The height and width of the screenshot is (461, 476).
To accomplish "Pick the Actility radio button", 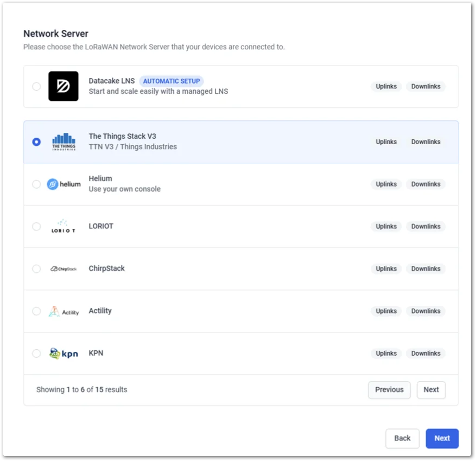I will [36, 311].
